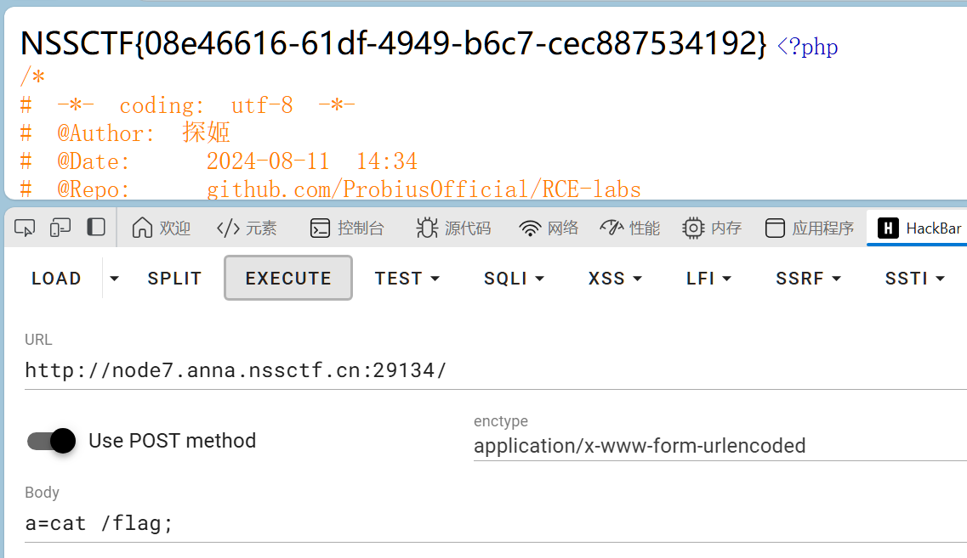Open the Performance (性能) panel
Viewport: 967px width, 558px height.
pyautogui.click(x=629, y=228)
